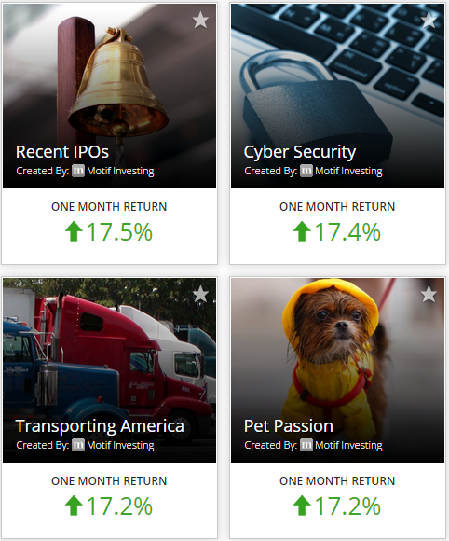Click Motif logo icon under Pet Passion
The height and width of the screenshot is (541, 449).
(306, 445)
